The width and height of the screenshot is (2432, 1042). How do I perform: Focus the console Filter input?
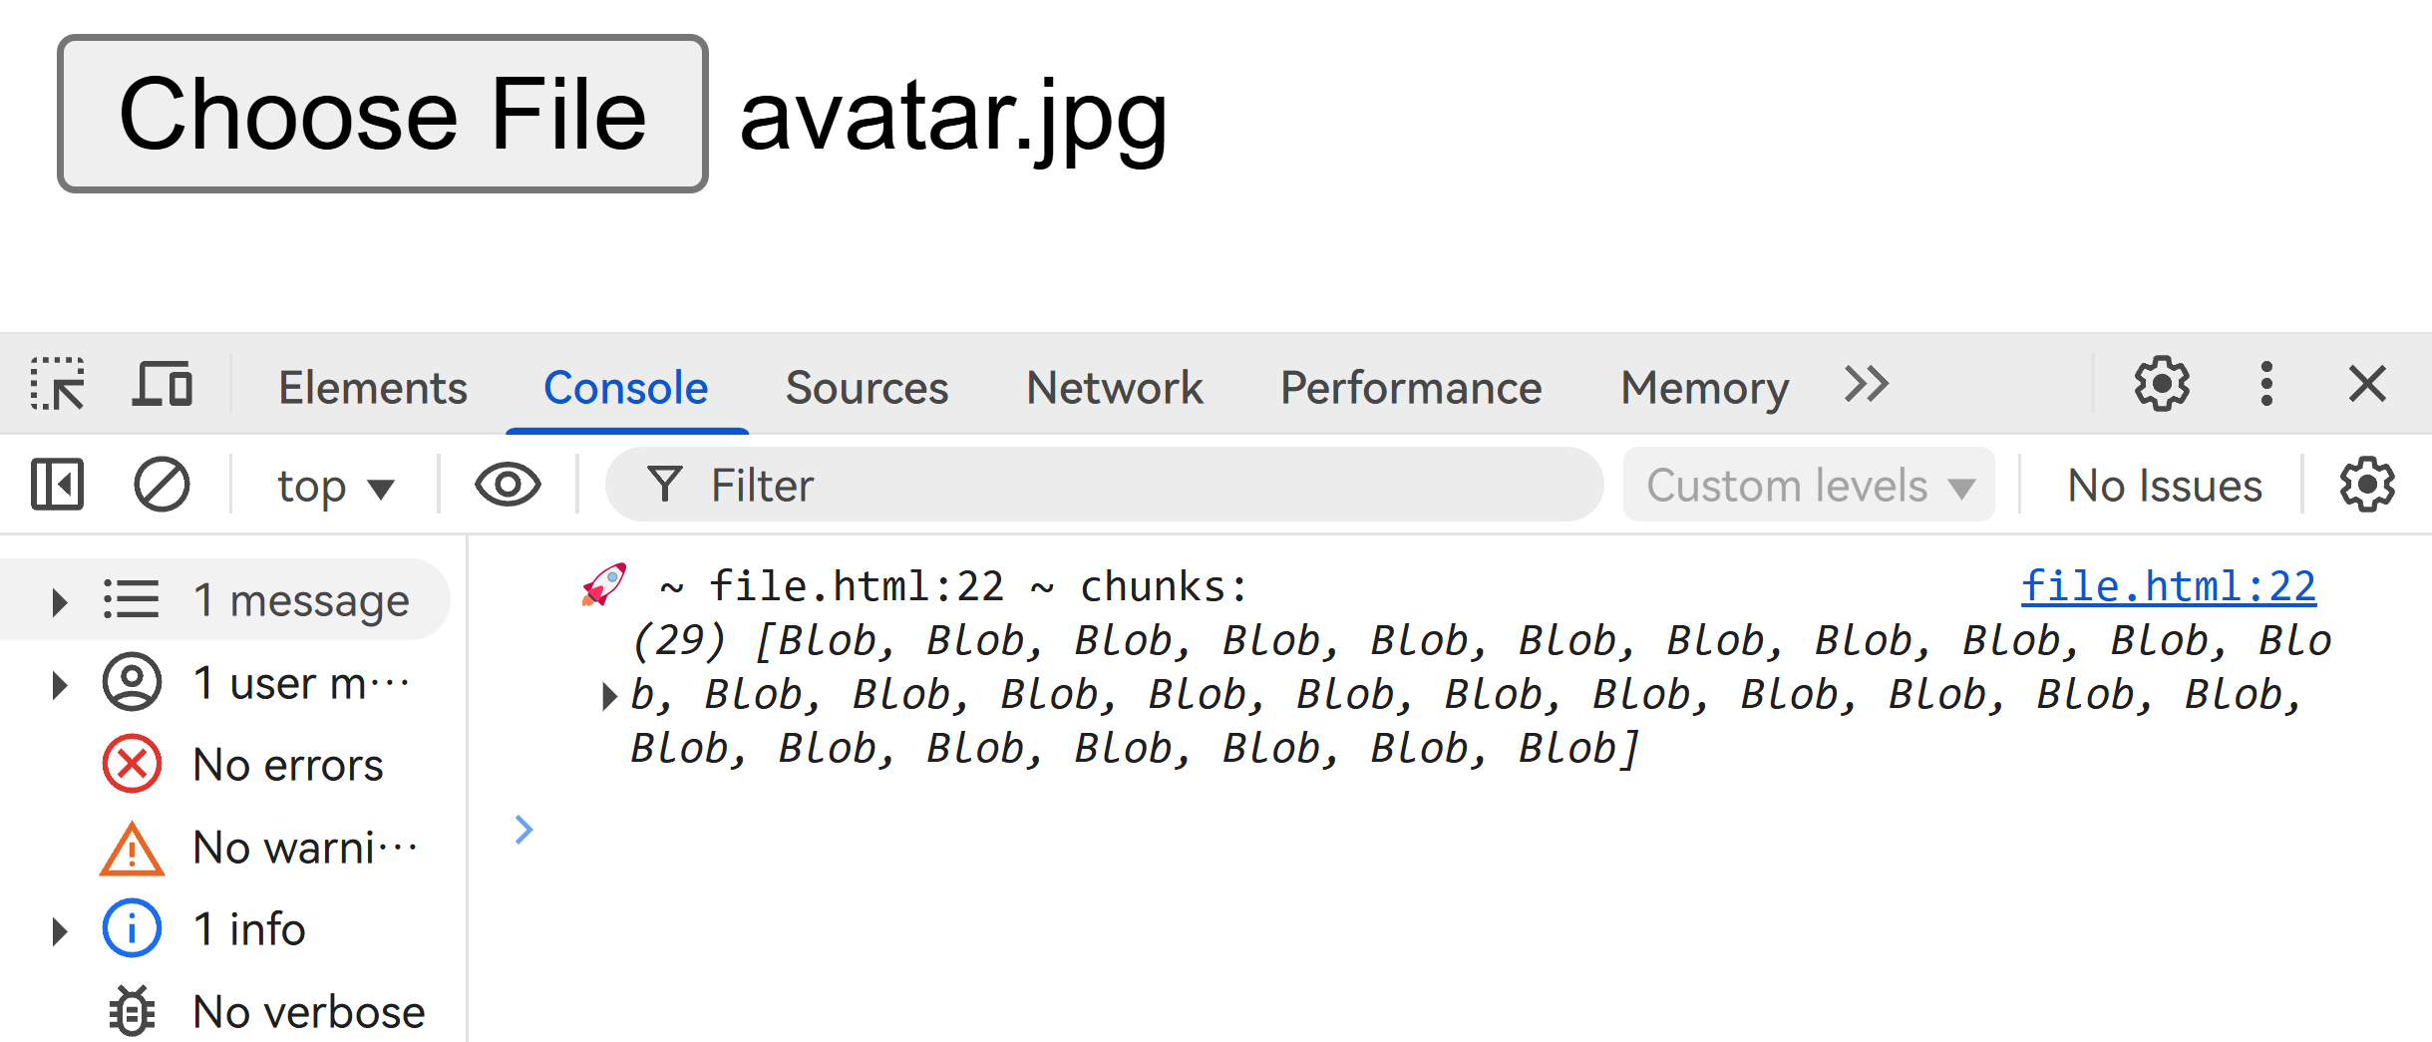click(x=1105, y=486)
